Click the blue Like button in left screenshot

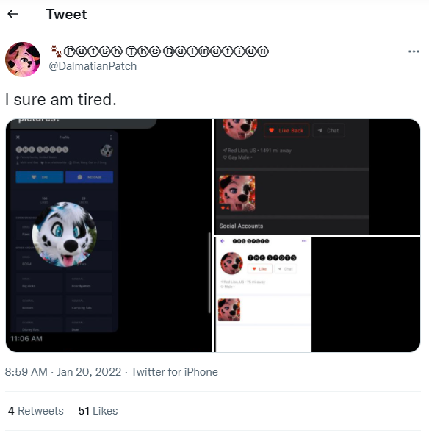point(40,177)
